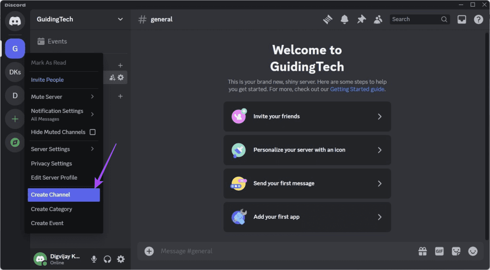This screenshot has width=490, height=270.
Task: Open Threads icon in channel header
Action: [x=328, y=19]
